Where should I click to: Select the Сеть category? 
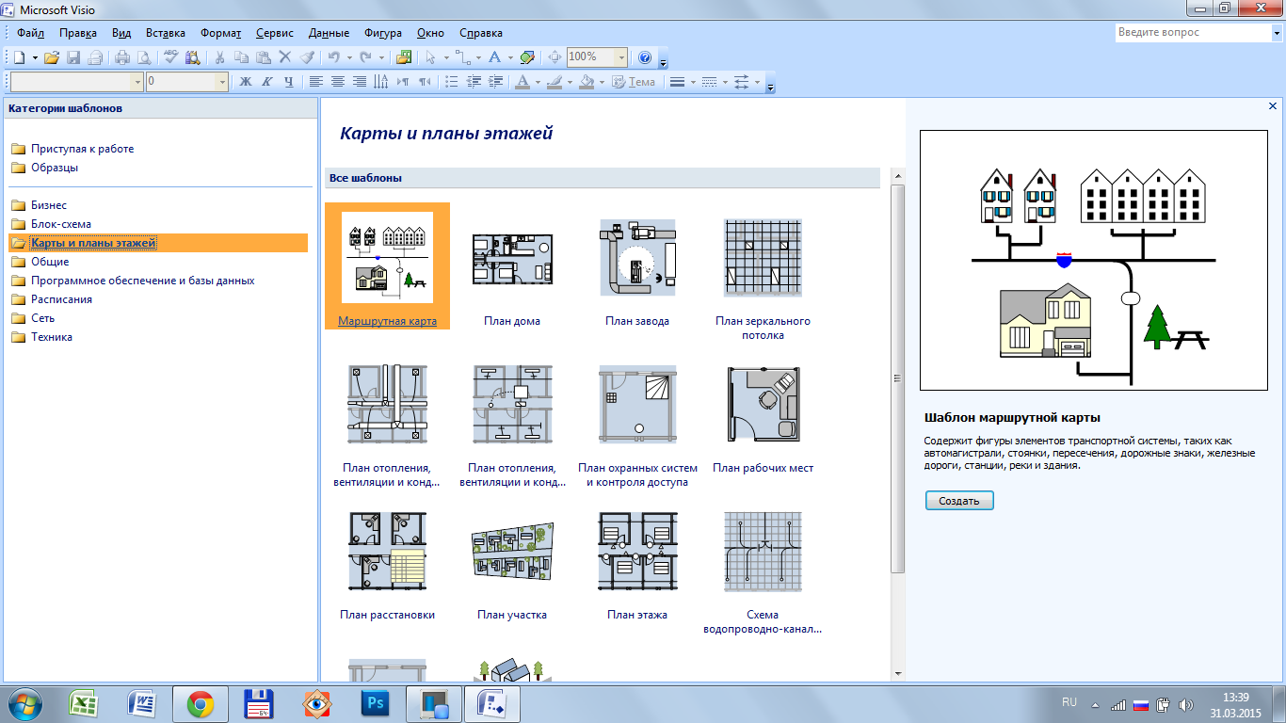click(42, 318)
